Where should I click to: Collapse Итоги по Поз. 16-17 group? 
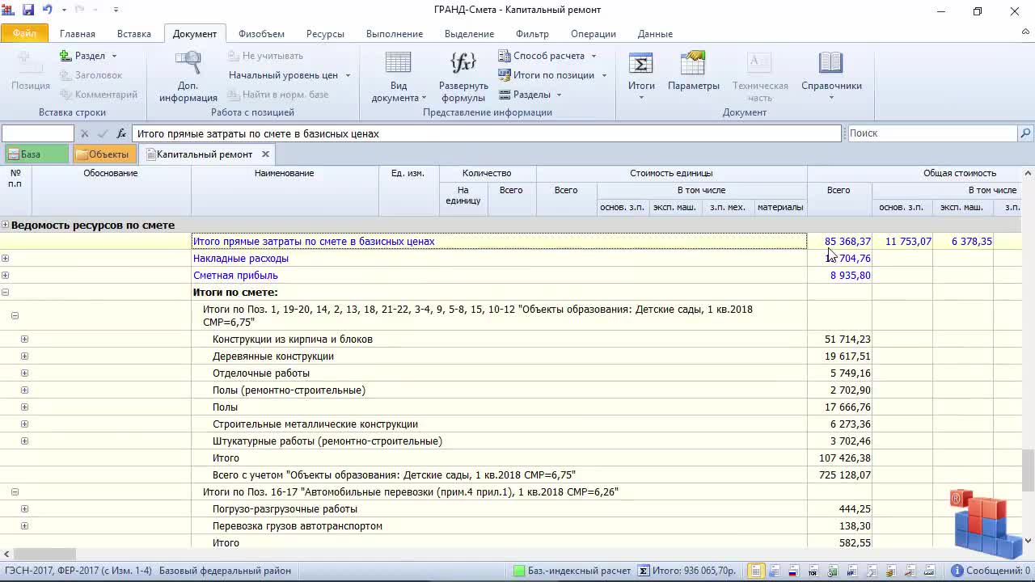coord(15,492)
